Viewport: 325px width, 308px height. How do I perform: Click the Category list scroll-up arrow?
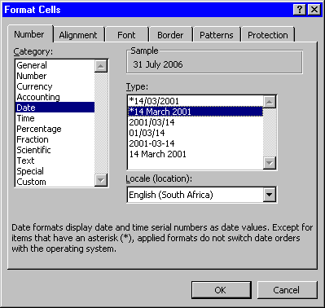click(101, 66)
